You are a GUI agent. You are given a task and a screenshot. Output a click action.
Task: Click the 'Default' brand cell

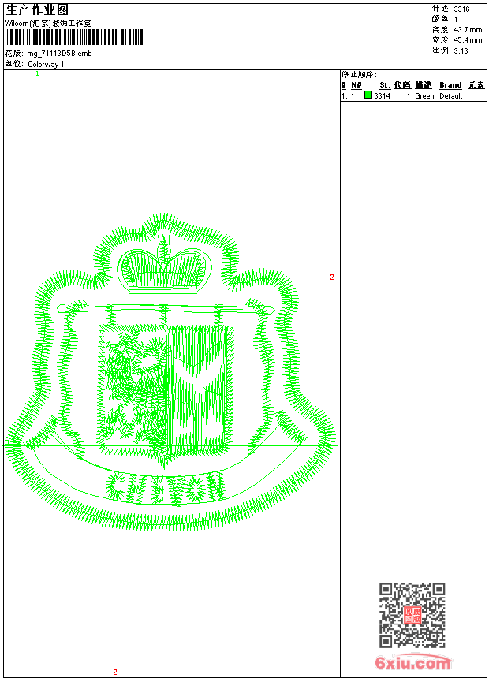click(451, 96)
